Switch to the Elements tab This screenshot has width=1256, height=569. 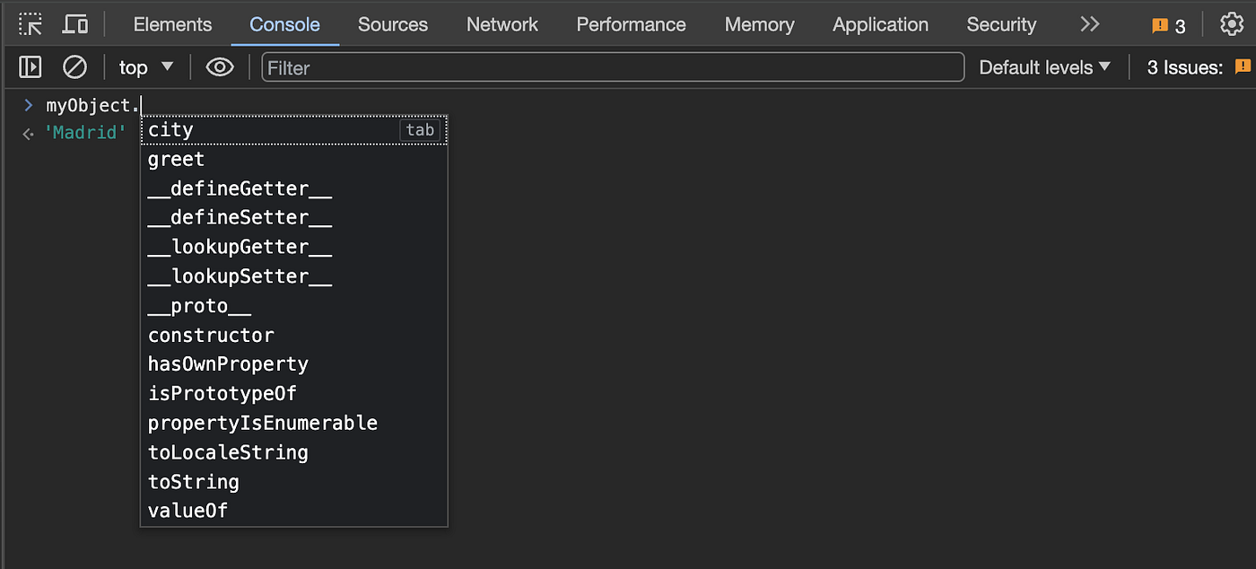click(x=172, y=24)
